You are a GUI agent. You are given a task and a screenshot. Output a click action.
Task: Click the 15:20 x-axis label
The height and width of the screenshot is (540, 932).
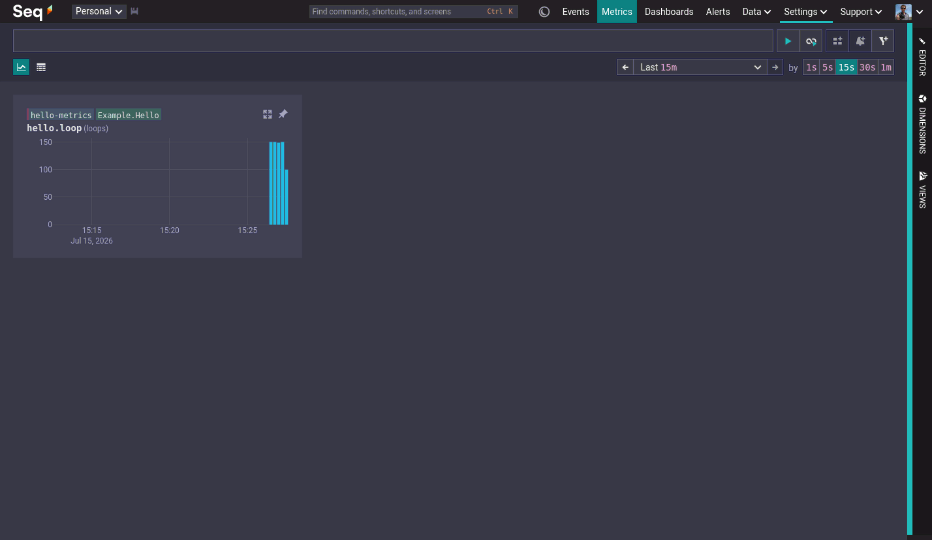[170, 230]
